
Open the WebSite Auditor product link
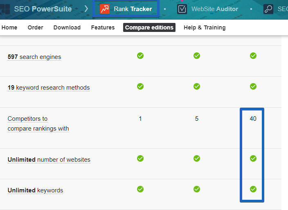coord(215,9)
